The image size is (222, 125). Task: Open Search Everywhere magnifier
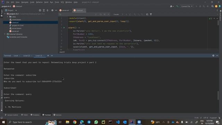pos(212,6)
